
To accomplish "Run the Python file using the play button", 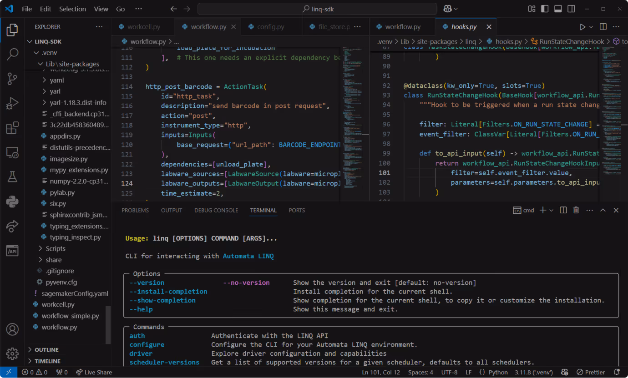I will (x=582, y=26).
